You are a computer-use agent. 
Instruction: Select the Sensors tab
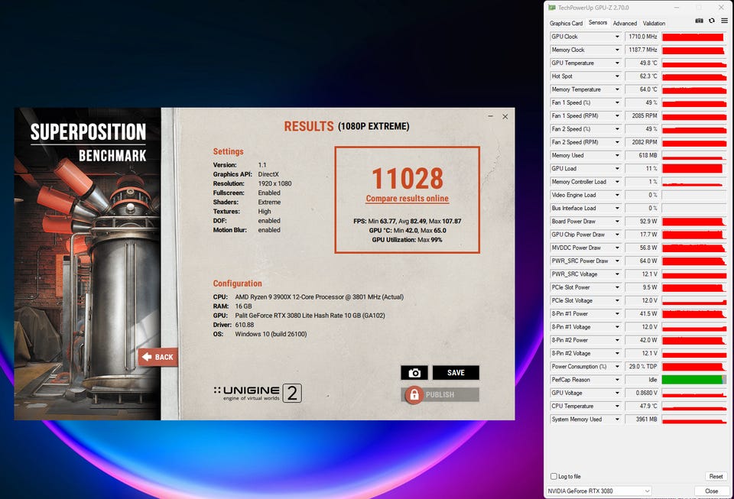pyautogui.click(x=598, y=22)
